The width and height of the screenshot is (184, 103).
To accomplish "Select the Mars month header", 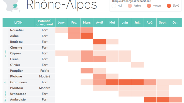I will [87, 22].
